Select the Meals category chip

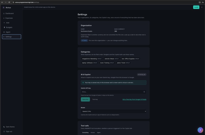coord(111,59)
